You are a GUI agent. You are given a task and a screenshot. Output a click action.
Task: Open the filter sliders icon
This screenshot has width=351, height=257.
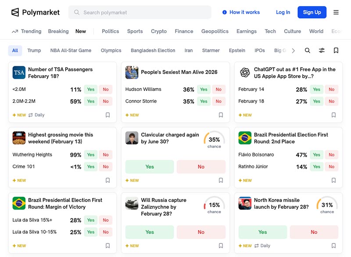(x=322, y=51)
